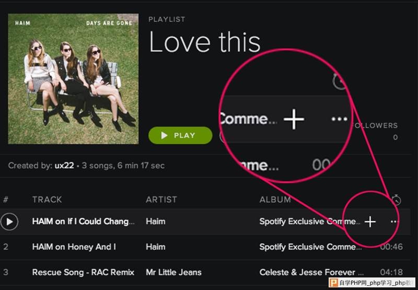Open the Days Are Gone playlist cover image
The image size is (418, 290).
coord(73,79)
